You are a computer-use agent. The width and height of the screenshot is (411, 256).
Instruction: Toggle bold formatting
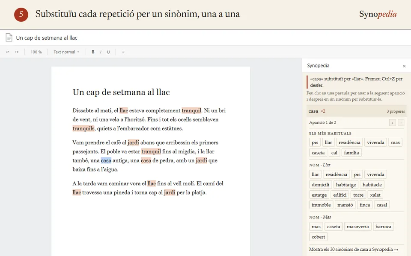pyautogui.click(x=93, y=52)
